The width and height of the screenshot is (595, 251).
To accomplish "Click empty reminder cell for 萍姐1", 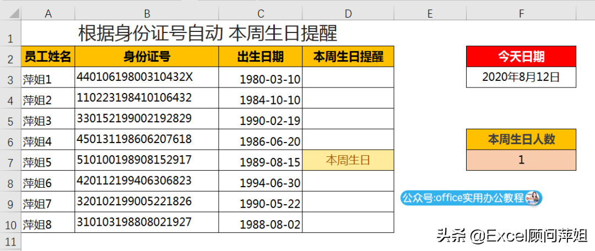I will tap(348, 78).
